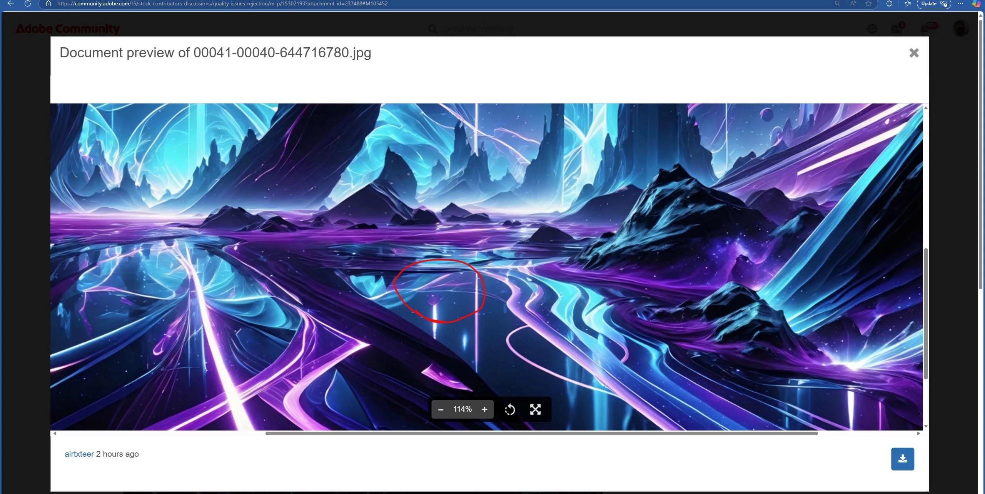This screenshot has height=494, width=985.
Task: Go back to previous page
Action: 11,3
